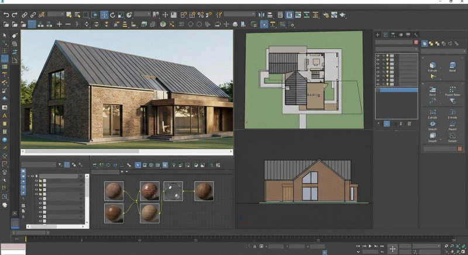This screenshot has width=468, height=255.
Task: Hide the bottom layer using its eye icon
Action: (x=378, y=84)
